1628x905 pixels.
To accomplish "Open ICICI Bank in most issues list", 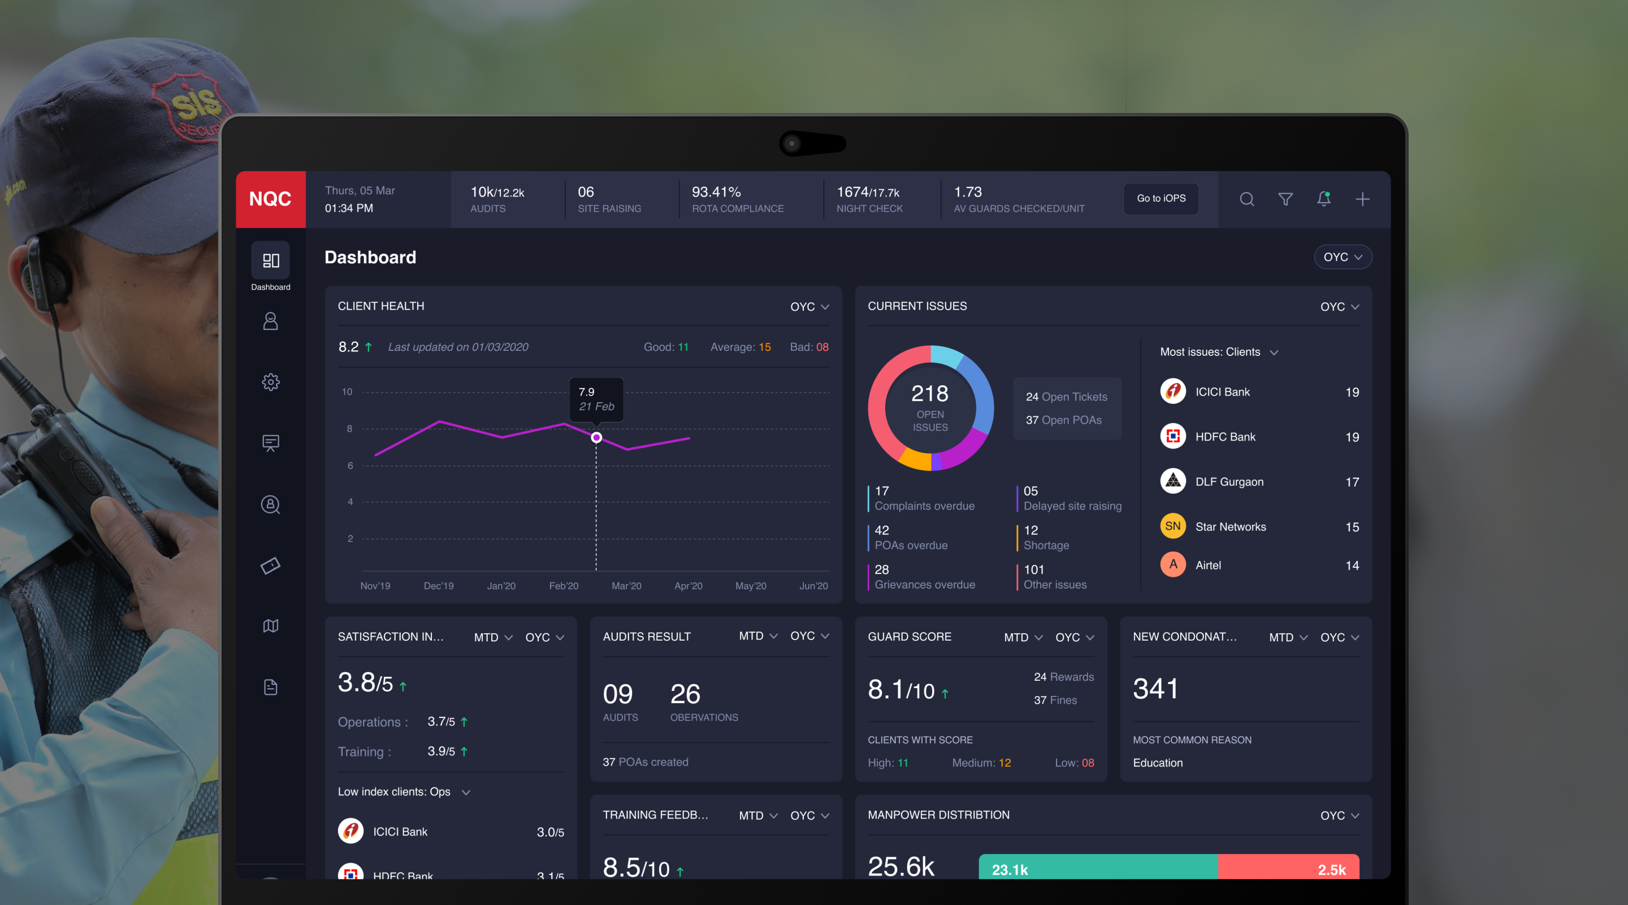I will point(1222,392).
